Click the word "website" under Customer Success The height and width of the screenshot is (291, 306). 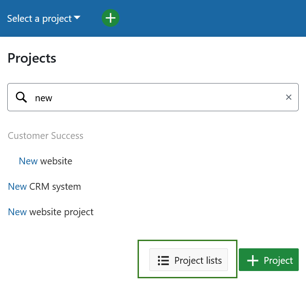pos(56,161)
